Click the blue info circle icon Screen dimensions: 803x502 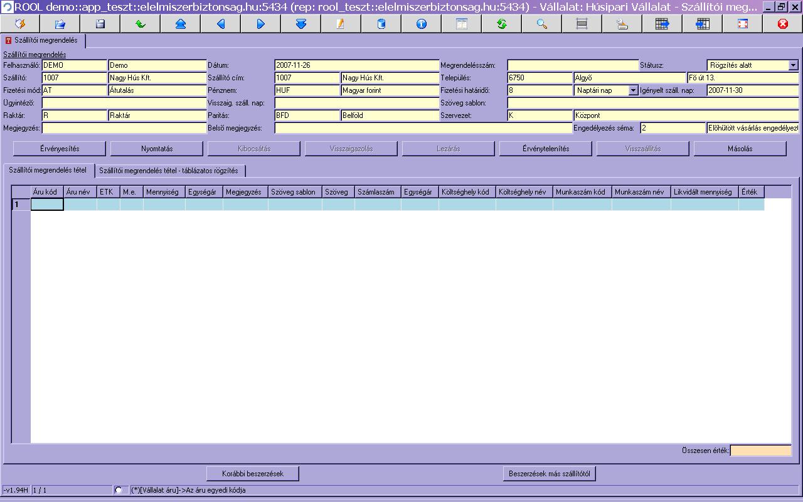point(422,24)
